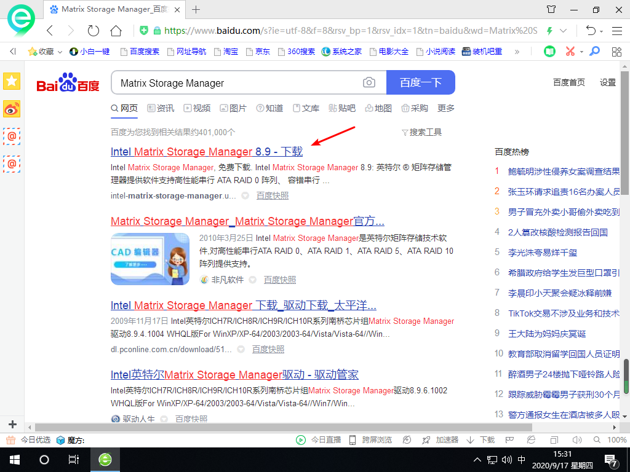Open 系统之家 bookmark
Image resolution: width=630 pixels, height=472 pixels.
[x=342, y=52]
